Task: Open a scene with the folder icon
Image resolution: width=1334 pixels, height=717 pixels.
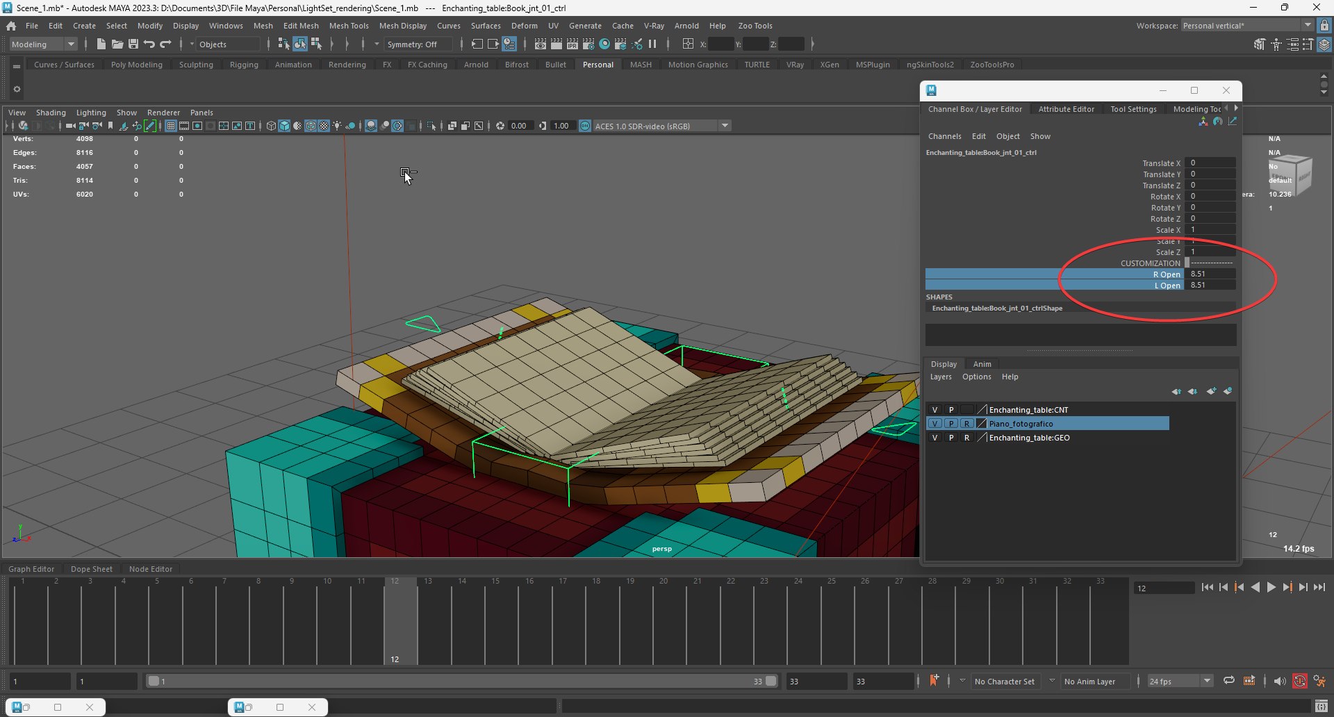Action: click(117, 44)
